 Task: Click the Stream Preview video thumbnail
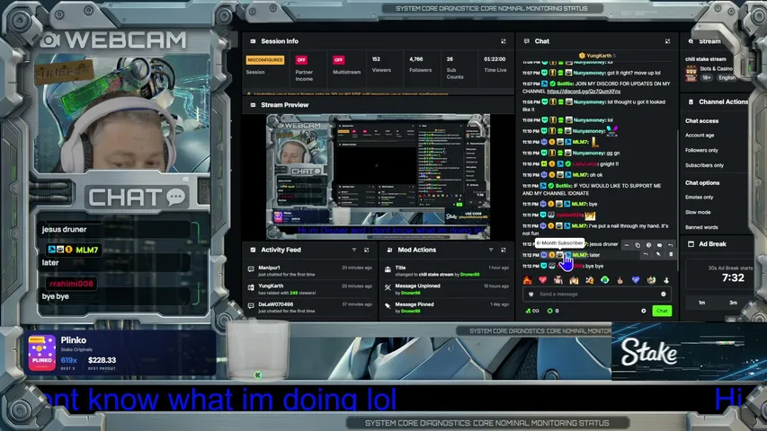(379, 176)
